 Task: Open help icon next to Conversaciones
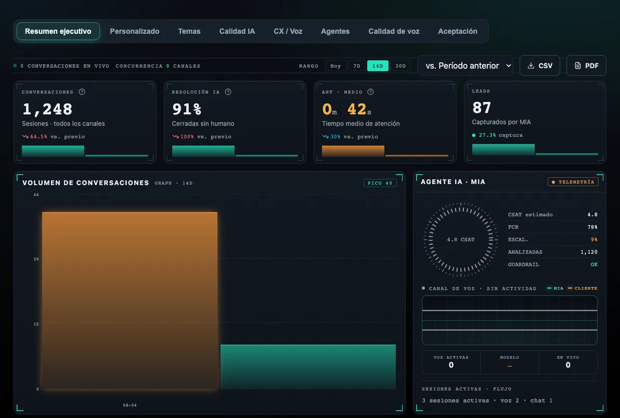pos(82,92)
